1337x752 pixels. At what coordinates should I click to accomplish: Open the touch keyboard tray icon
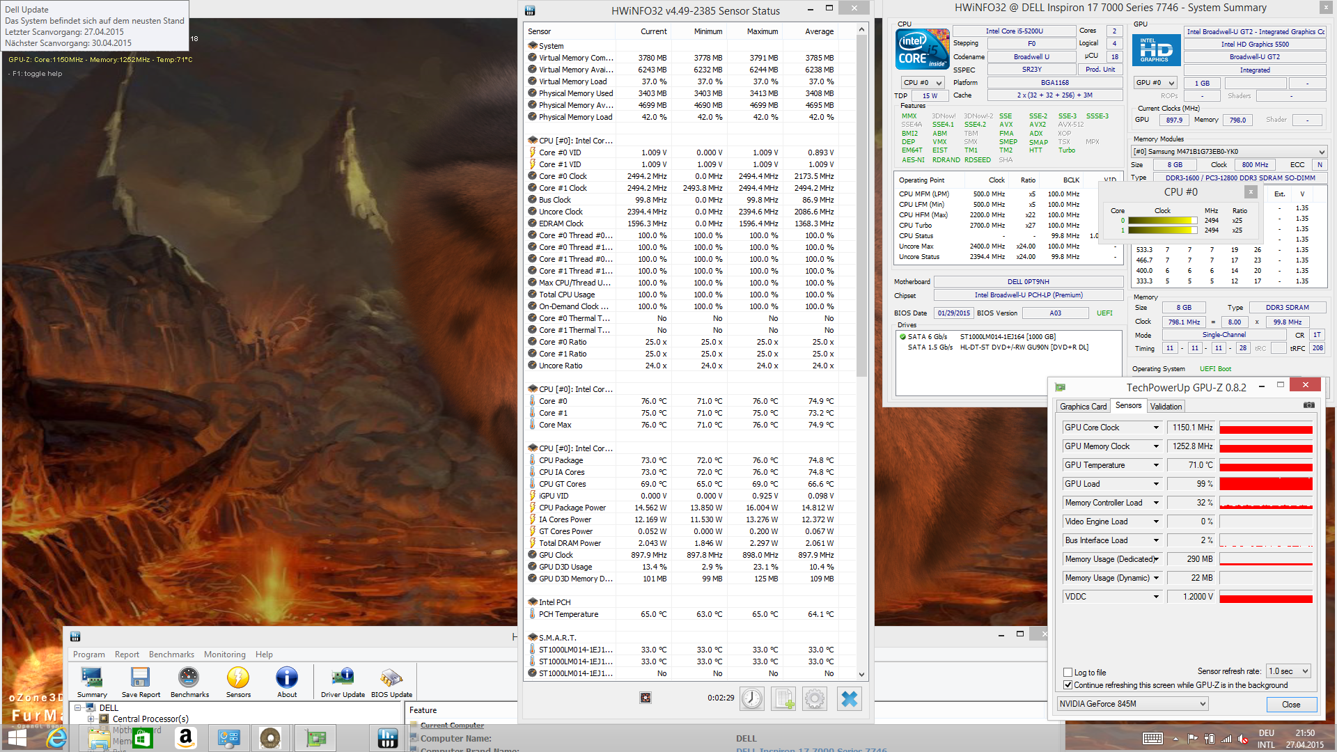[1152, 739]
